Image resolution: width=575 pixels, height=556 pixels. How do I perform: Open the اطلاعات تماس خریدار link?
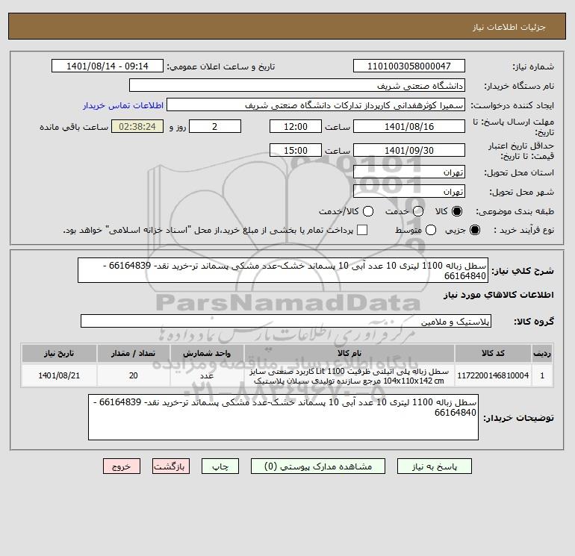coord(123,105)
